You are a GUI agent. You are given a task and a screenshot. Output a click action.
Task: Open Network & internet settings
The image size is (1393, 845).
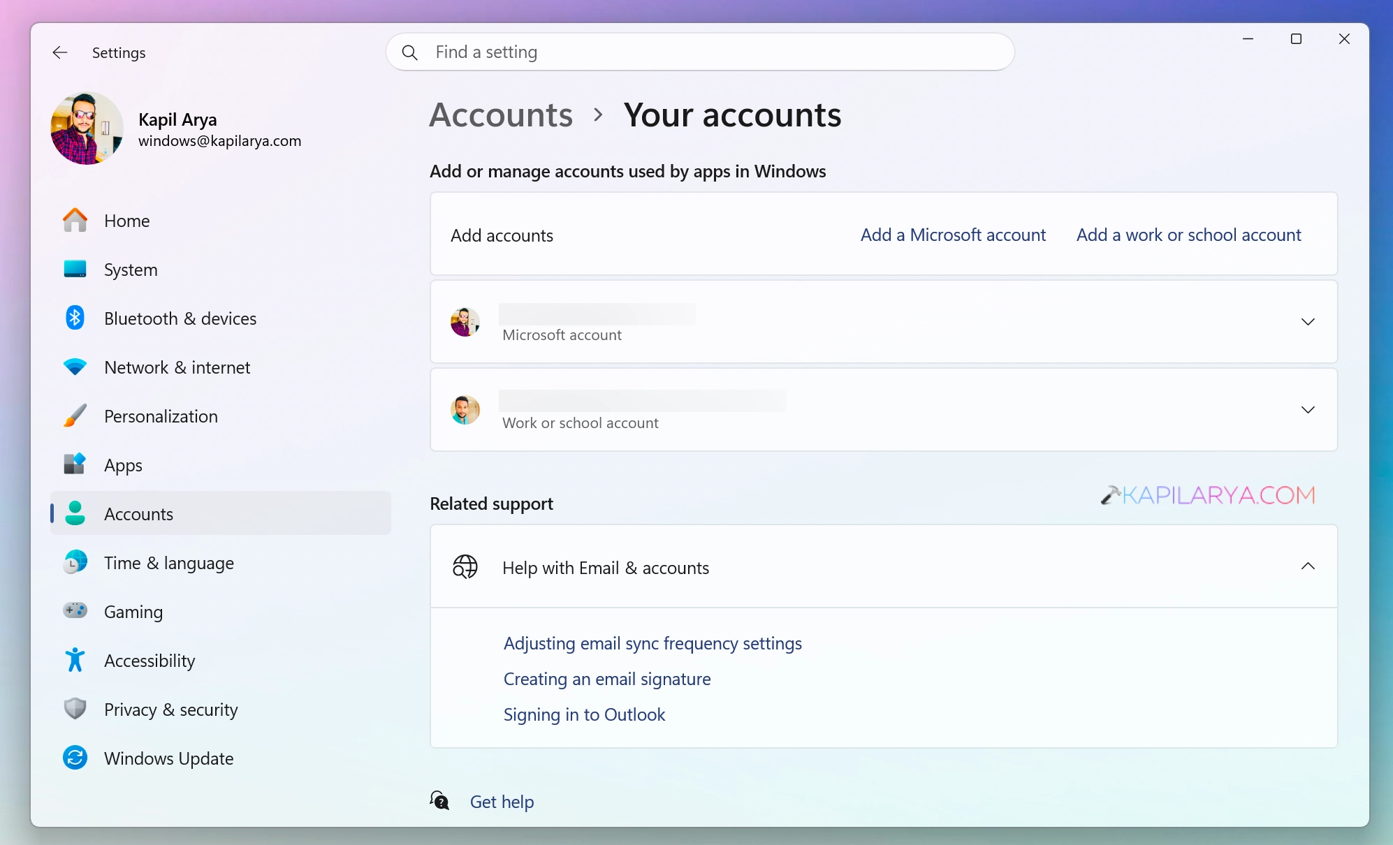221,367
